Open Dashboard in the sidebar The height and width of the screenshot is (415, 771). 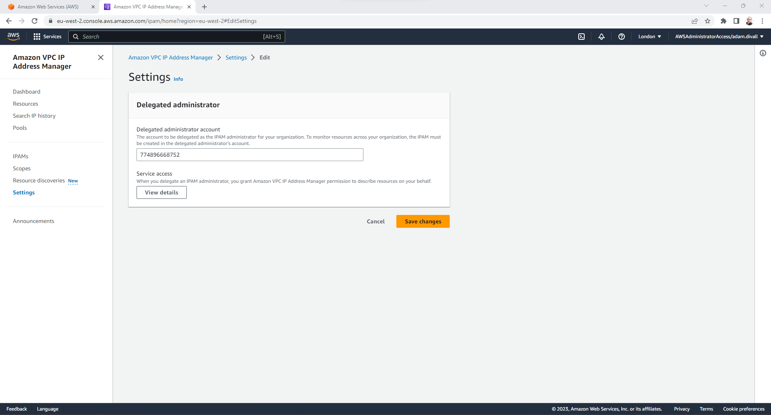pos(27,92)
